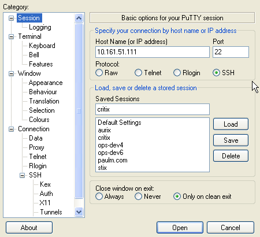Open Appearance settings category
Viewport: 260px width, 237px height.
tap(46, 83)
